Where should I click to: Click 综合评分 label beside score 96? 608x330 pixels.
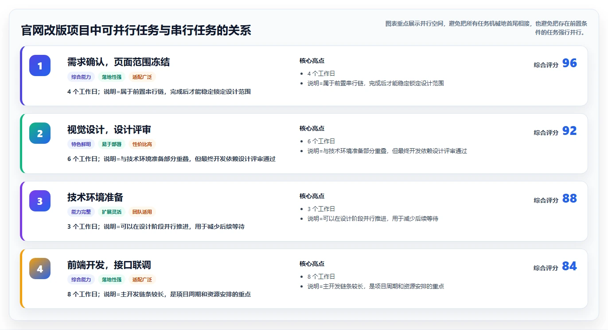pyautogui.click(x=546, y=65)
